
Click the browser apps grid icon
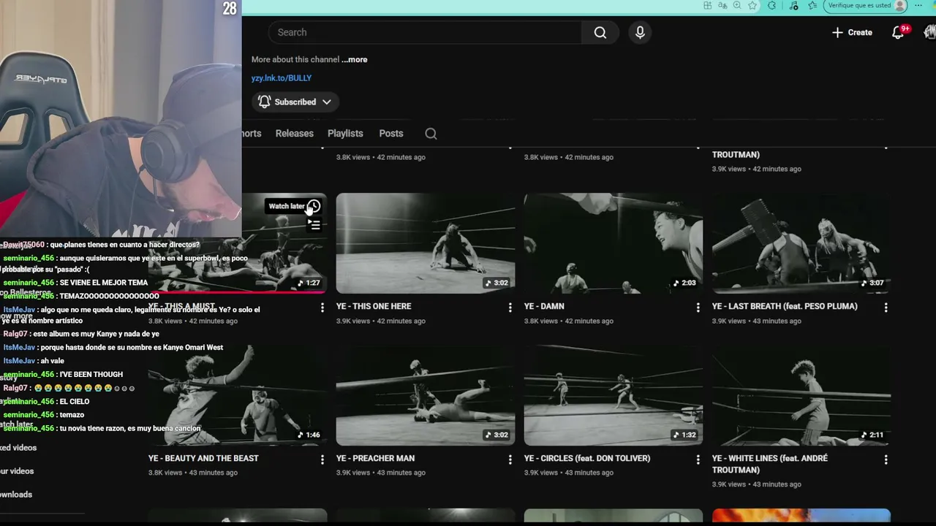click(x=708, y=5)
